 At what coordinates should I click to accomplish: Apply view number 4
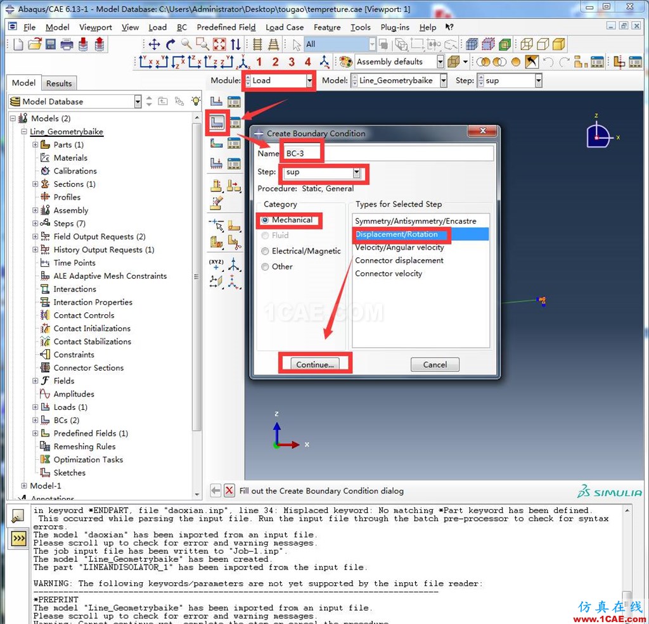(x=308, y=62)
